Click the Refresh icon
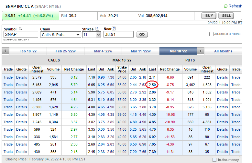This screenshot has height=163, width=252. pyautogui.click(x=225, y=6)
